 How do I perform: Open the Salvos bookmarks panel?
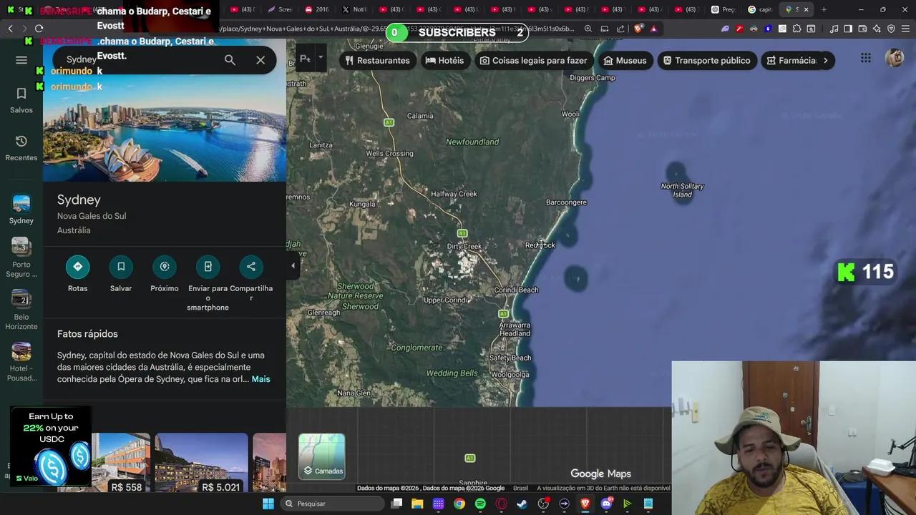[x=21, y=101]
